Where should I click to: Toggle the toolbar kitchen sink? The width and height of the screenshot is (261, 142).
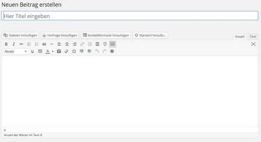112,44
